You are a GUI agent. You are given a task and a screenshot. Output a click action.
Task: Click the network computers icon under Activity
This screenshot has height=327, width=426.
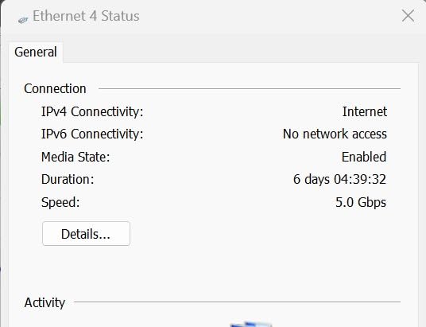pos(251,325)
